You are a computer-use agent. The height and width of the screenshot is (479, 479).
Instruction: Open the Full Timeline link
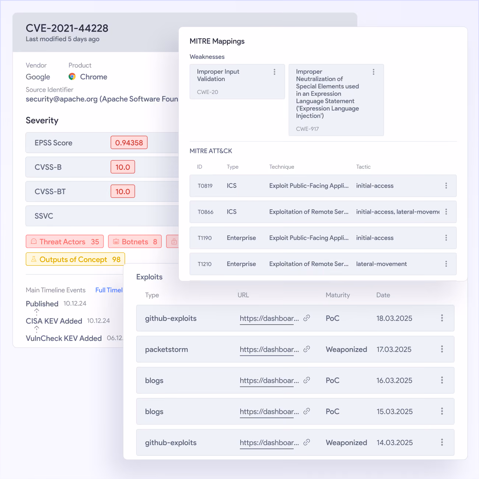point(109,290)
